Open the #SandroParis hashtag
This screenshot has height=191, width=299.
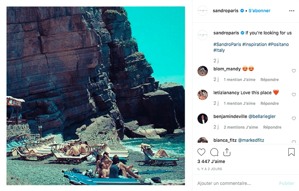pyautogui.click(x=227, y=44)
